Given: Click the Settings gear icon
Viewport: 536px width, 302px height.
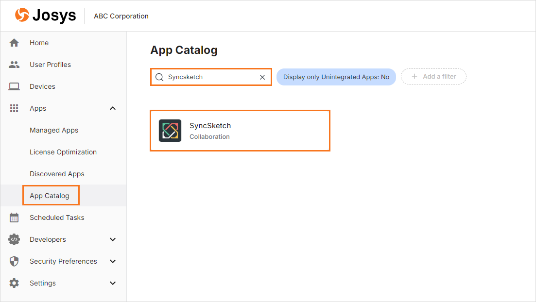Looking at the screenshot, I should pyautogui.click(x=14, y=283).
